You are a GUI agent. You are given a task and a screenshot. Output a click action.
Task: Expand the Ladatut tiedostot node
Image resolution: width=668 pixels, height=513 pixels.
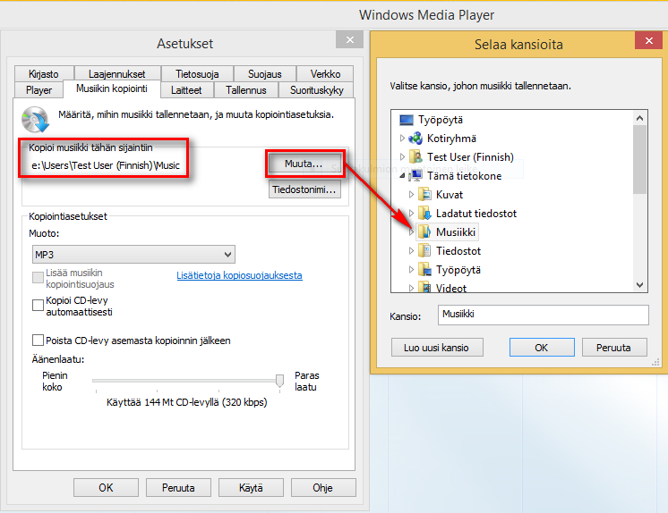point(411,213)
